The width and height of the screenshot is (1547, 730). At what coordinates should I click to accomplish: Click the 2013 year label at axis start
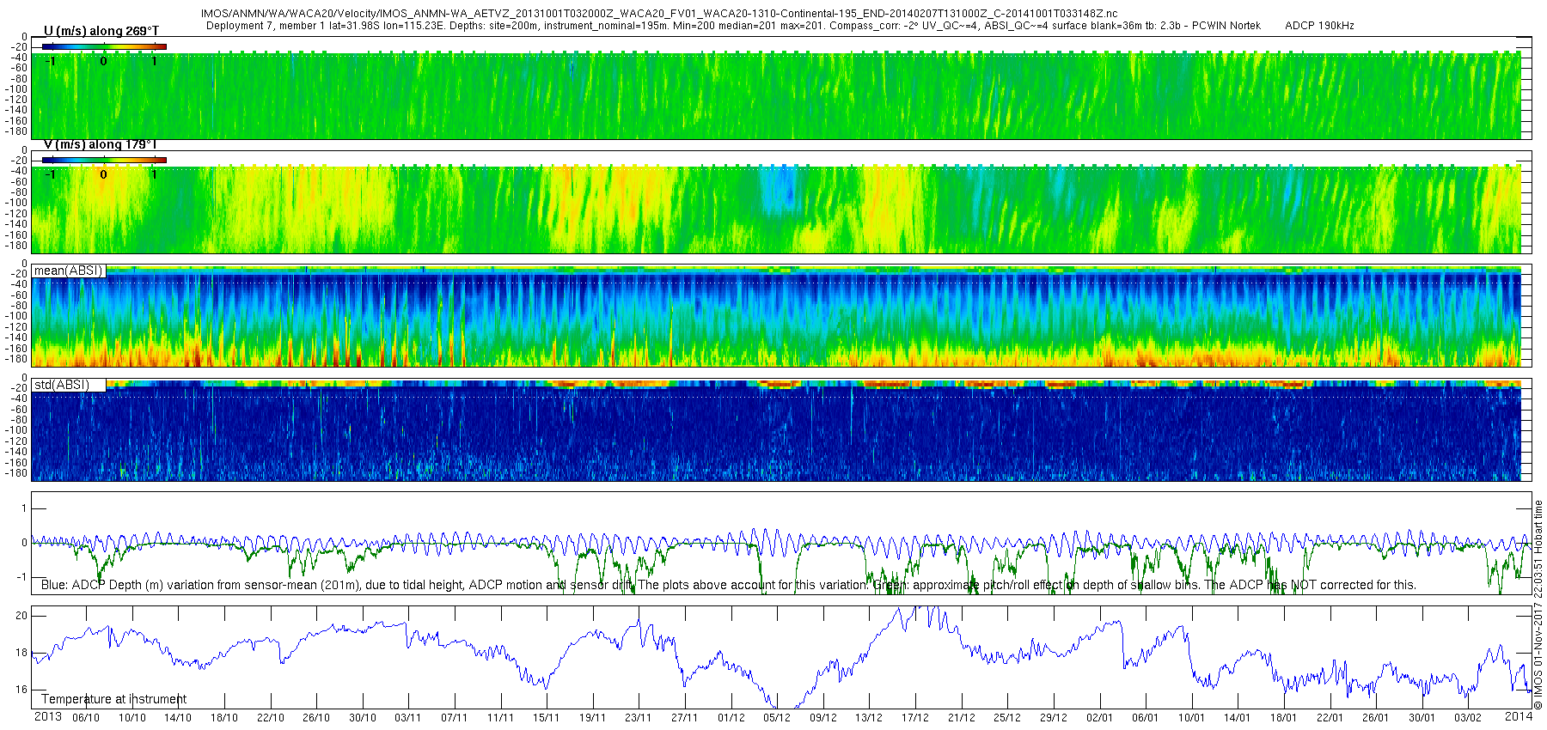click(x=47, y=717)
